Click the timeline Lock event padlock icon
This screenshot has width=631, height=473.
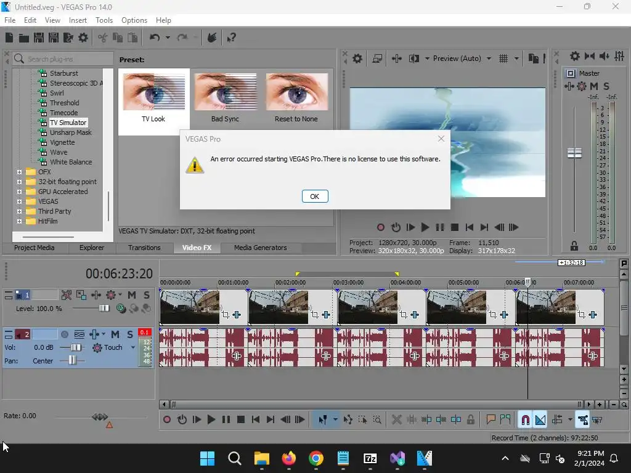point(470,419)
